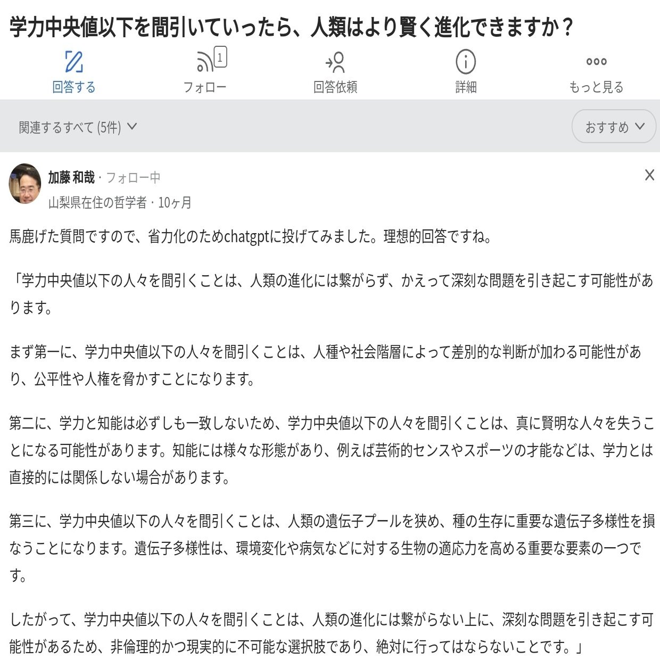This screenshot has width=660, height=660.
Task: Select the 回答する label
Action: (x=74, y=87)
